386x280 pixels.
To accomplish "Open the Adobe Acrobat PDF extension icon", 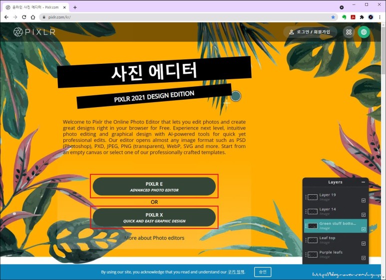I will (353, 17).
